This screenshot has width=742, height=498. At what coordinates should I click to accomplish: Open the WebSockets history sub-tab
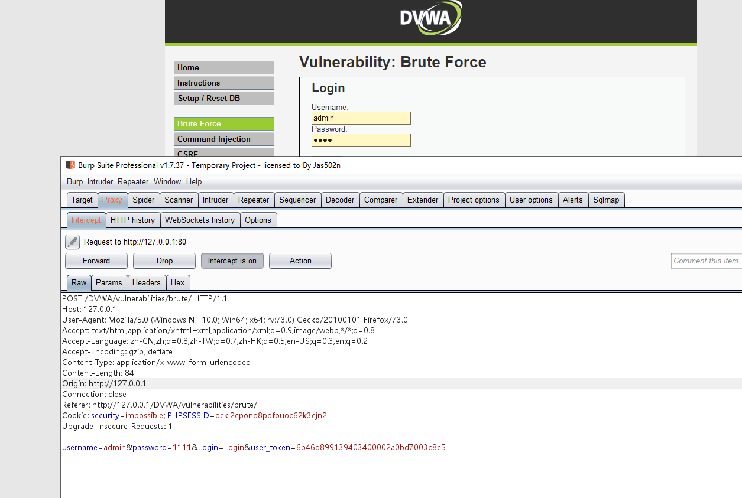[x=200, y=220]
